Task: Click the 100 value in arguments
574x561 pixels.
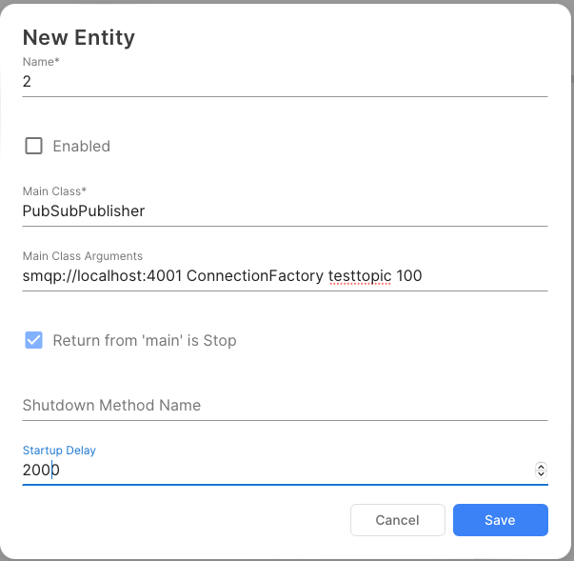Action: (408, 276)
